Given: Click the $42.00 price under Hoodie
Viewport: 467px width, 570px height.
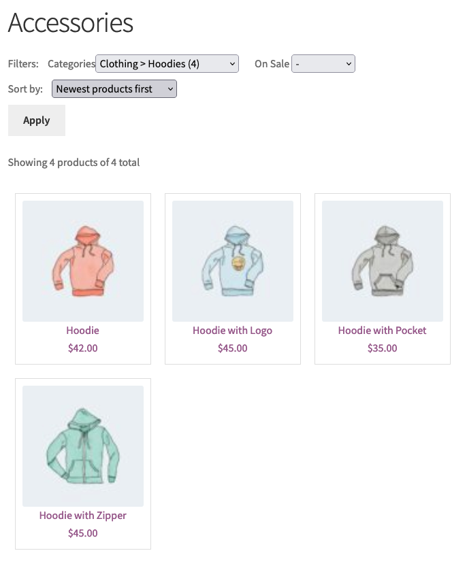Looking at the screenshot, I should coord(83,348).
